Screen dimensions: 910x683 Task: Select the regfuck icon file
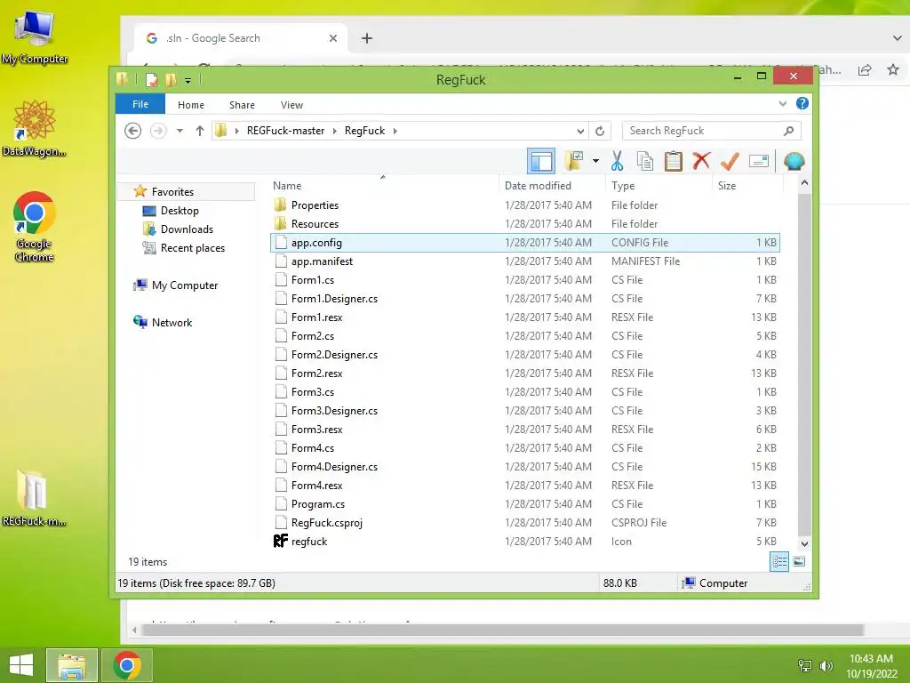[525, 542]
